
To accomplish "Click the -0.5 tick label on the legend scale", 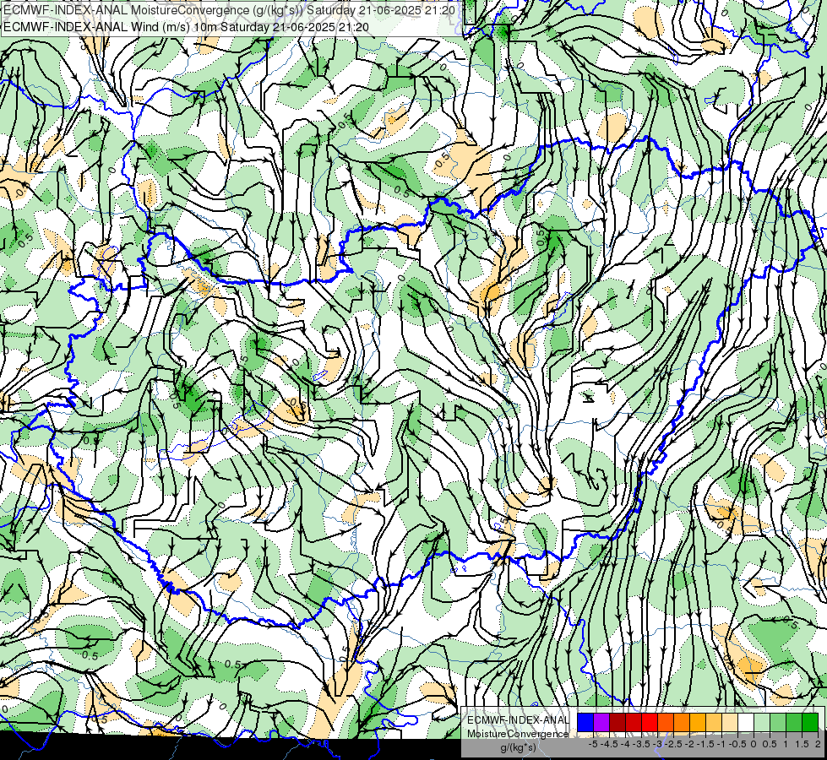I will click(737, 744).
